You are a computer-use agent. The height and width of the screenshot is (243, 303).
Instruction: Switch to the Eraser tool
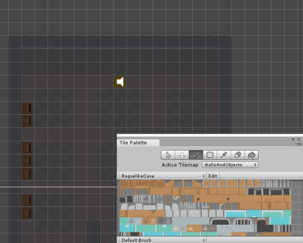(x=238, y=155)
